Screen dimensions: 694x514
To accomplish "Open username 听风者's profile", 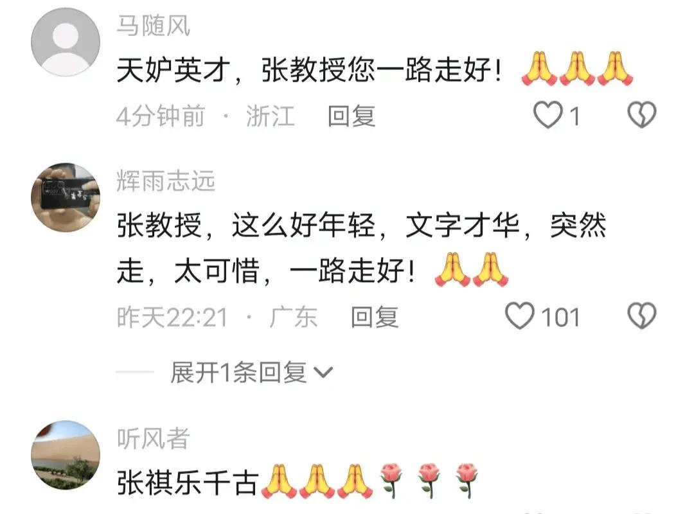I will 153,438.
